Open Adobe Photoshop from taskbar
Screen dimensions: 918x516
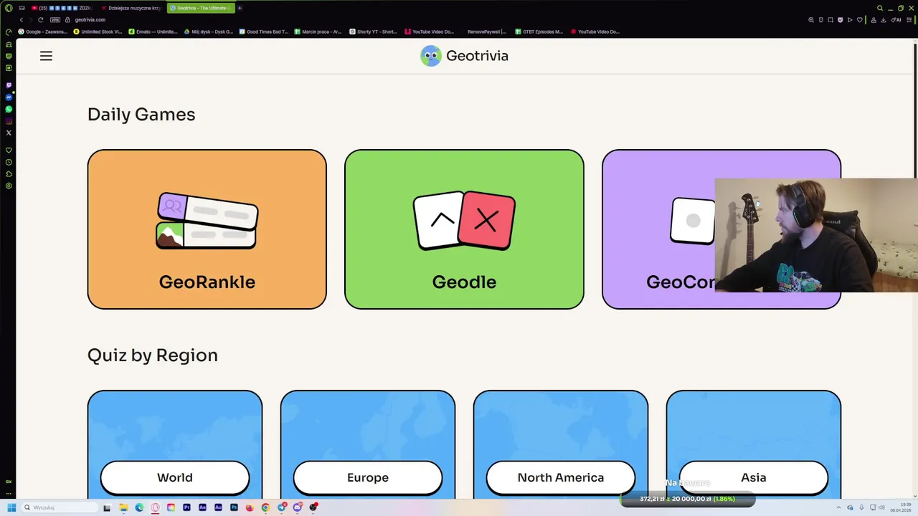point(234,507)
